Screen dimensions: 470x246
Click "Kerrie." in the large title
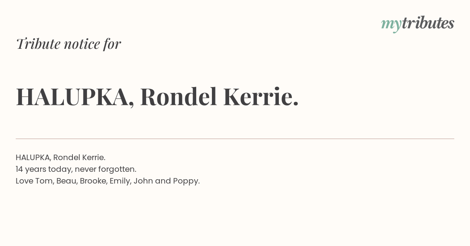pos(261,96)
